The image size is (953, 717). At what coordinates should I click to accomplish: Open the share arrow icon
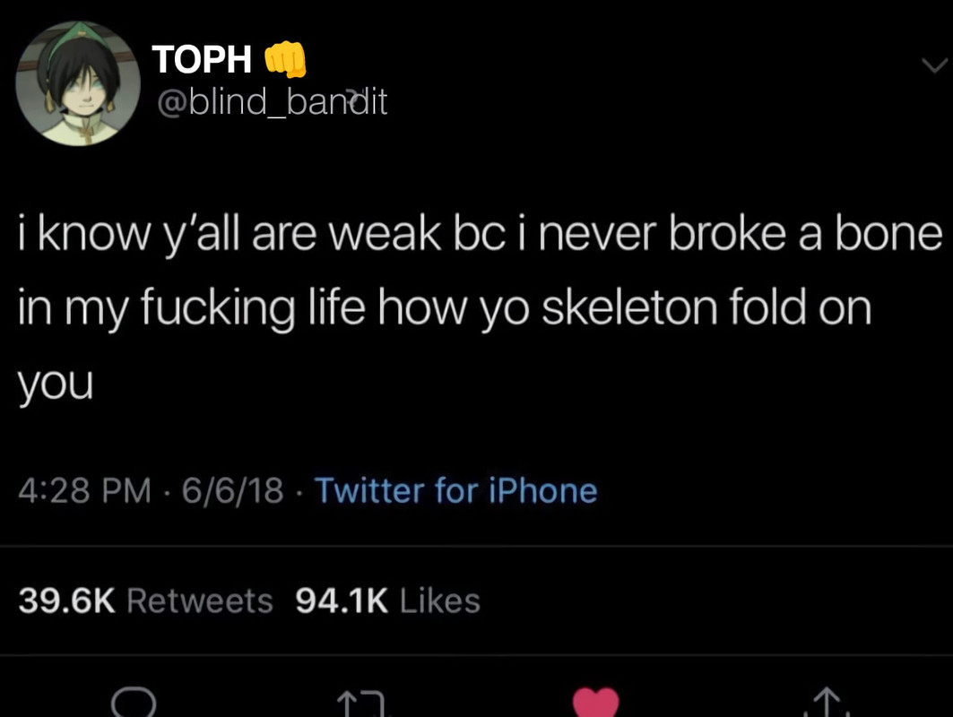pos(827,702)
